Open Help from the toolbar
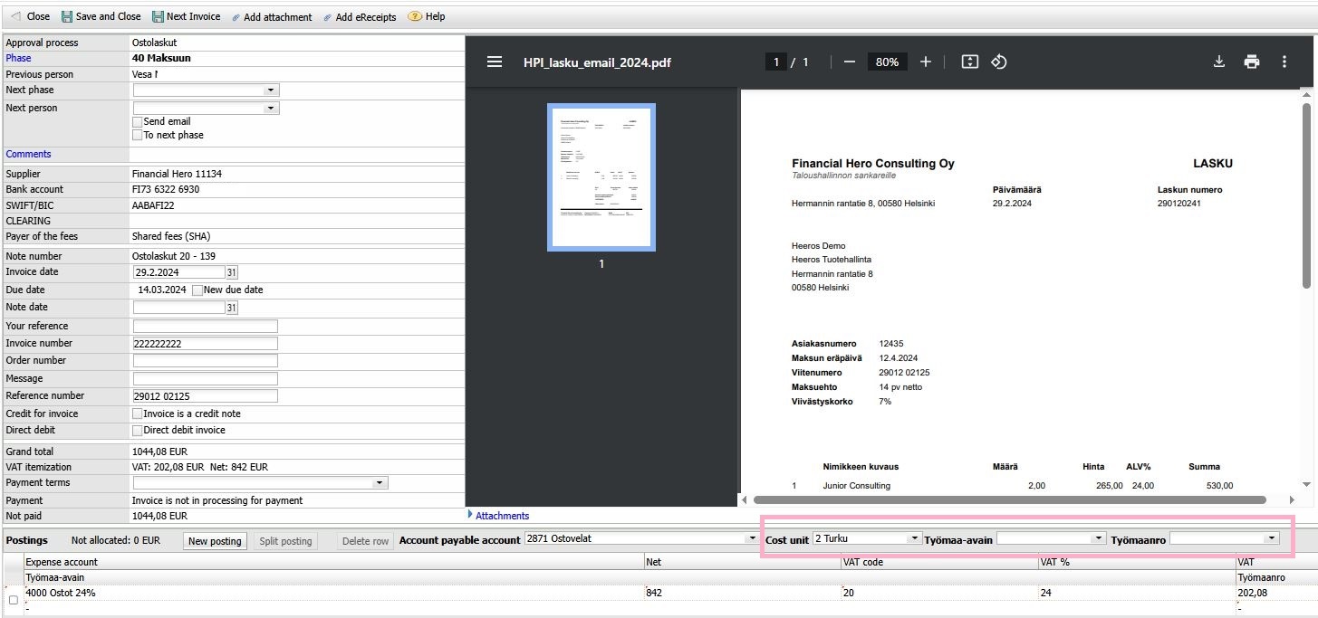Image resolution: width=1318 pixels, height=618 pixels. pos(427,16)
